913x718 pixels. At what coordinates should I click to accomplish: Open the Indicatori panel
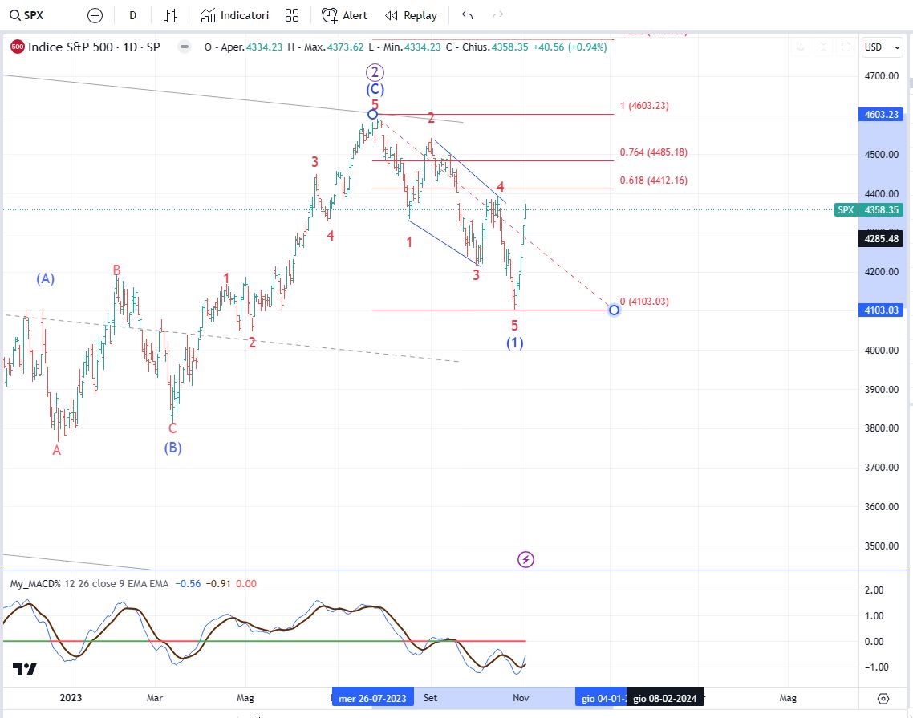coord(234,16)
